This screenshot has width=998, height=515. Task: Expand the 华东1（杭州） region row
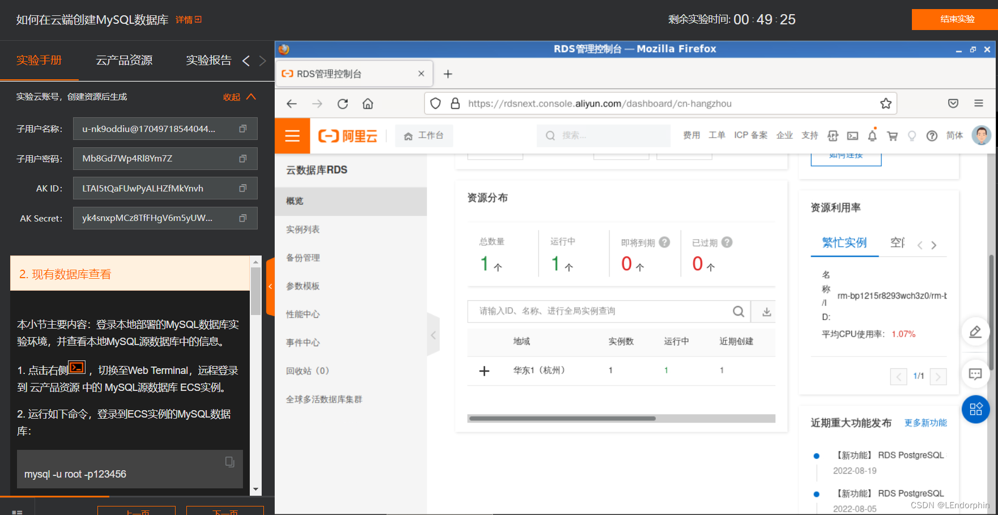coord(484,371)
